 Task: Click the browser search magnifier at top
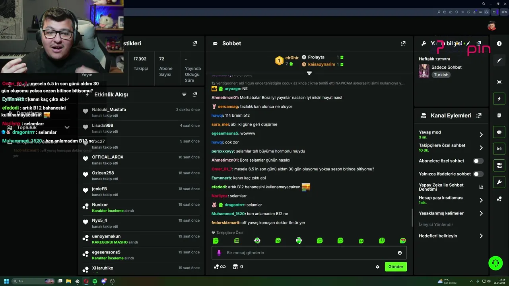click(x=484, y=4)
